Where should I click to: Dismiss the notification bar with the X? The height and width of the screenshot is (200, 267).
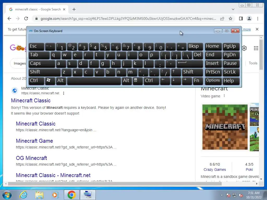(257, 29)
